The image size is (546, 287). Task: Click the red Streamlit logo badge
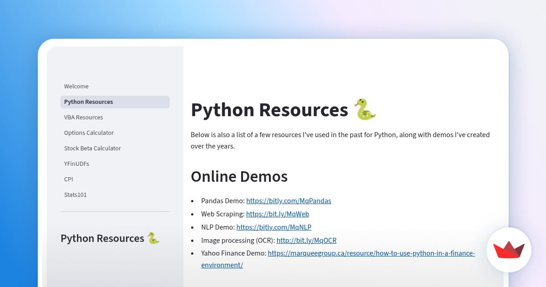(509, 250)
